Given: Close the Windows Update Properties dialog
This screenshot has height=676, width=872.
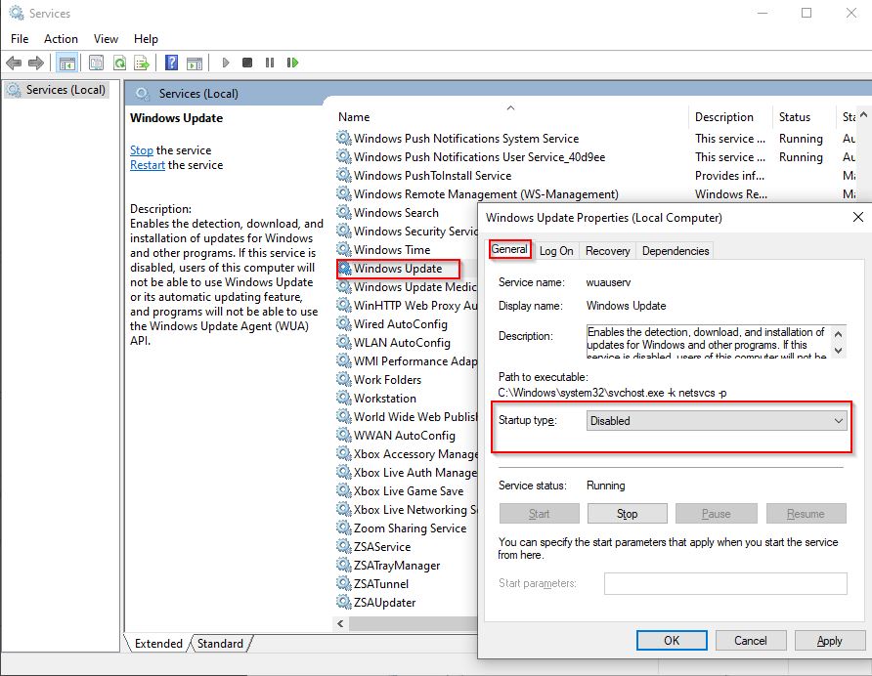Looking at the screenshot, I should [858, 217].
